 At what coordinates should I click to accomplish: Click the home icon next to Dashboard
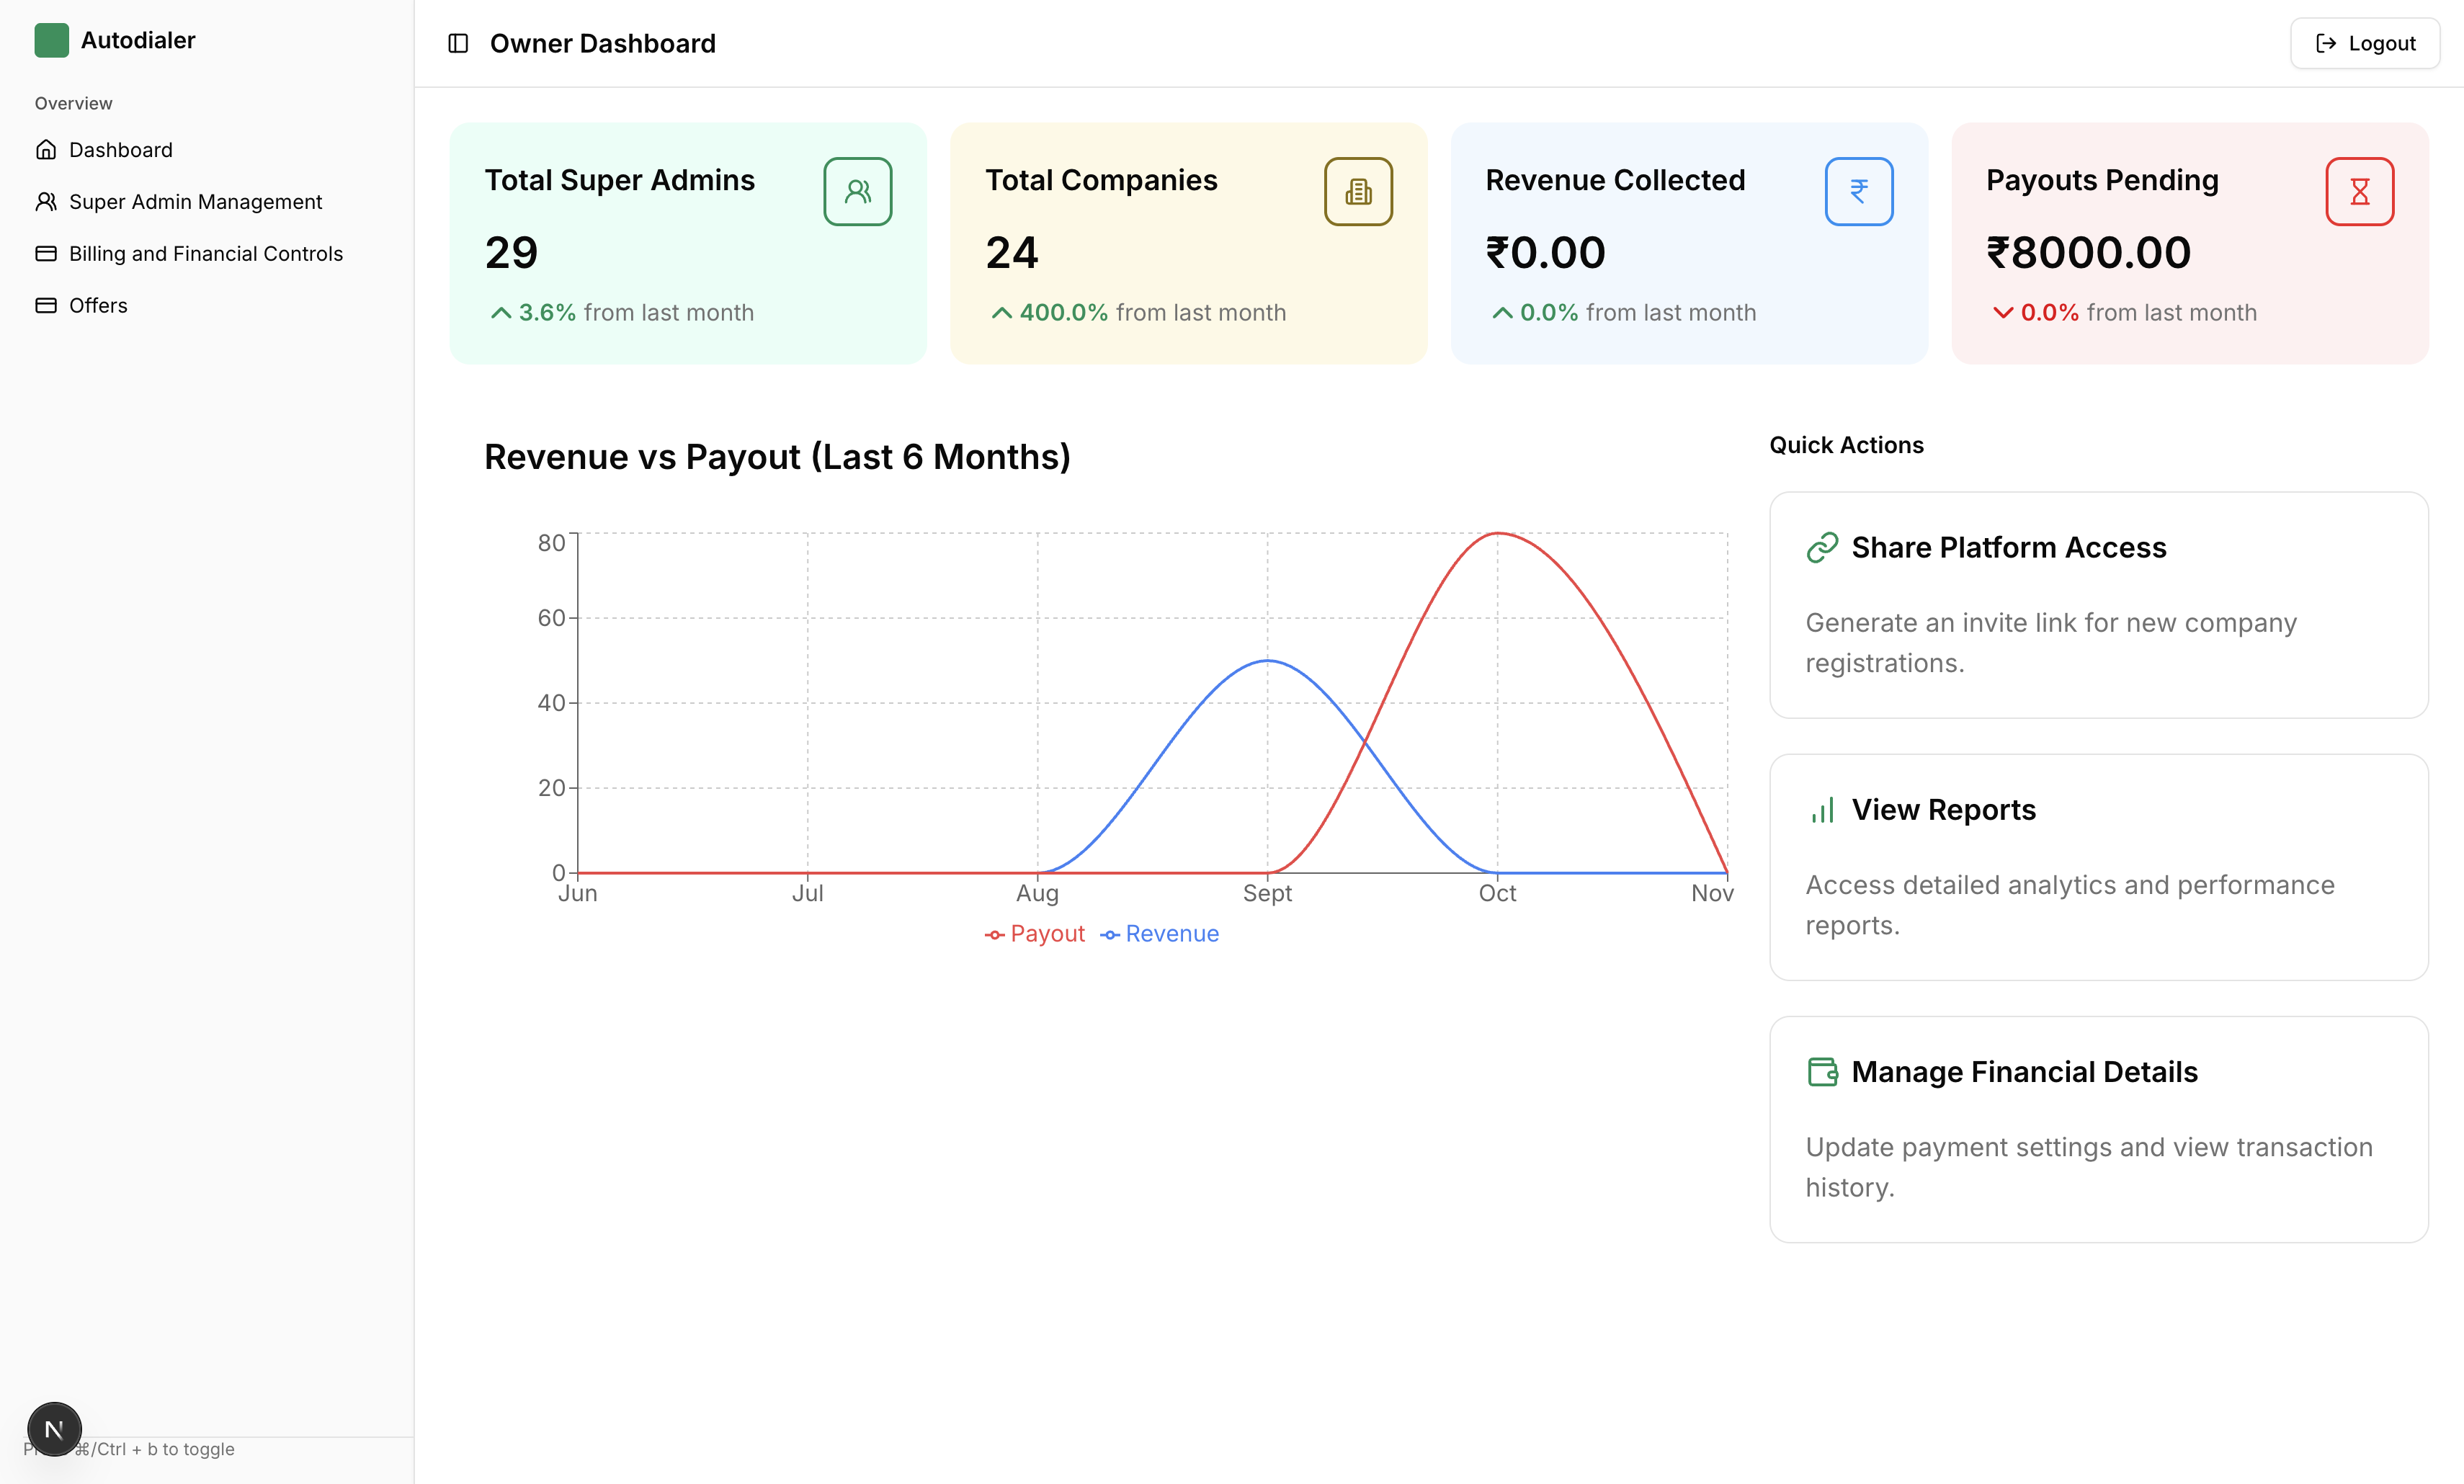(x=47, y=149)
